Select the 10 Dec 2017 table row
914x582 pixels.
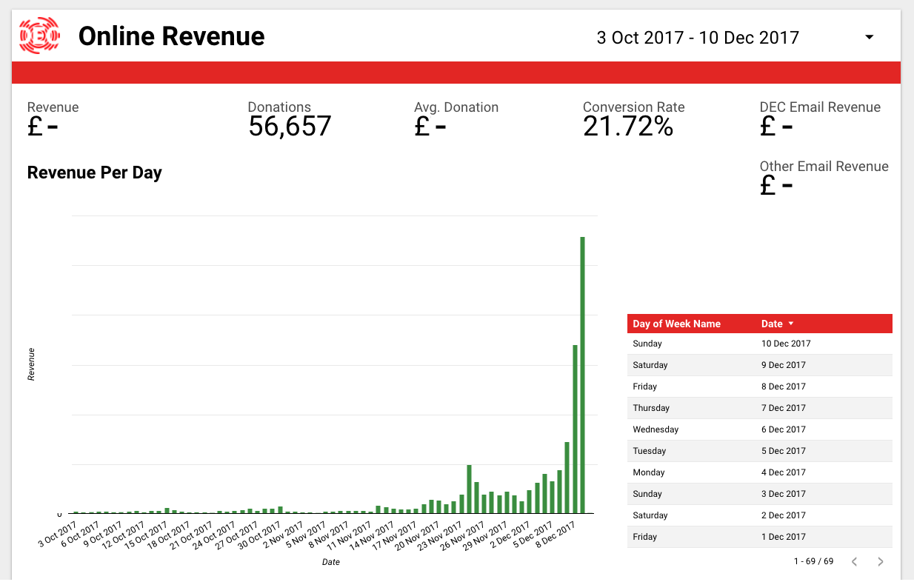pos(759,344)
